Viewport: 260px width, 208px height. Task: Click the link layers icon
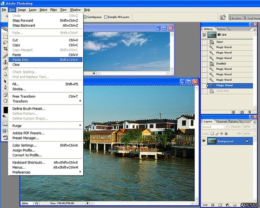[205, 205]
